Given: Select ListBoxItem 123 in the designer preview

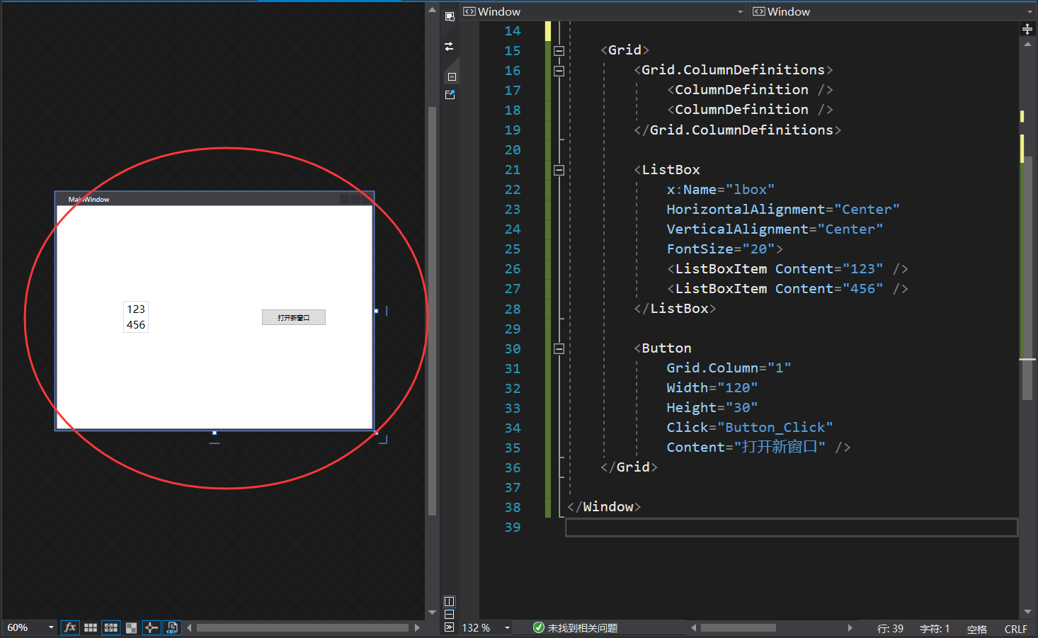Looking at the screenshot, I should click(135, 309).
